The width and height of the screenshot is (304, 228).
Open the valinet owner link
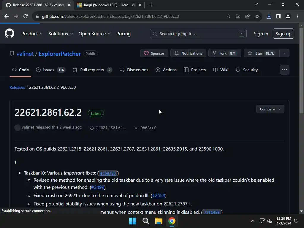tap(25, 54)
